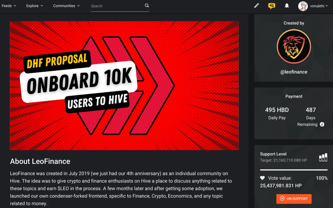The height and width of the screenshot is (208, 333).
Task: Click the vimukthi profile avatar
Action: pyautogui.click(x=303, y=6)
